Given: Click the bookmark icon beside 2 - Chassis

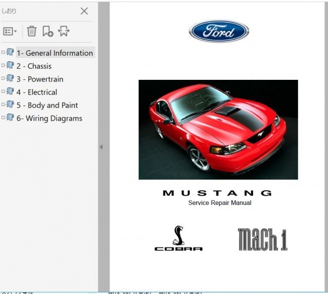Looking at the screenshot, I should 10,65.
